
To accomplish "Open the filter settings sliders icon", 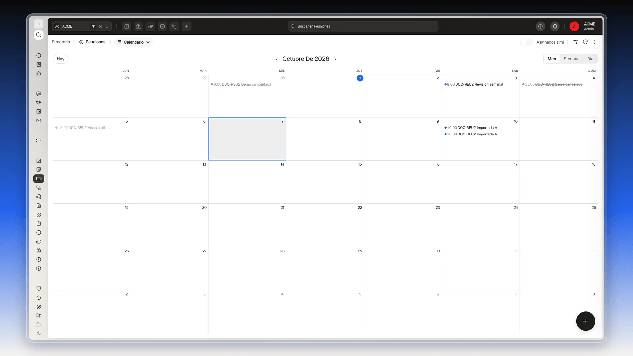I will (x=575, y=42).
